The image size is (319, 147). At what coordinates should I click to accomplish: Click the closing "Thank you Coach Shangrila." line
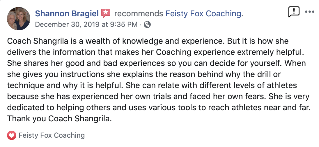59,119
